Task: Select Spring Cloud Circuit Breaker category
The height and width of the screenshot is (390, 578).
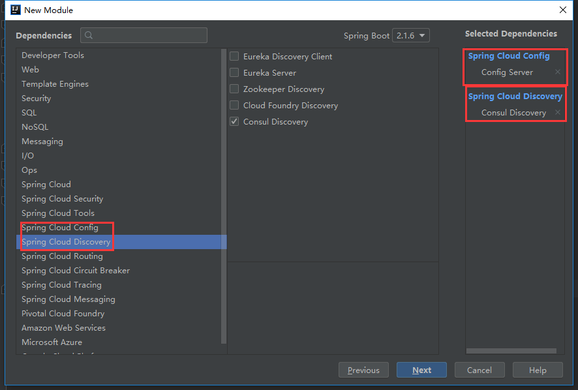Action: tap(118, 271)
